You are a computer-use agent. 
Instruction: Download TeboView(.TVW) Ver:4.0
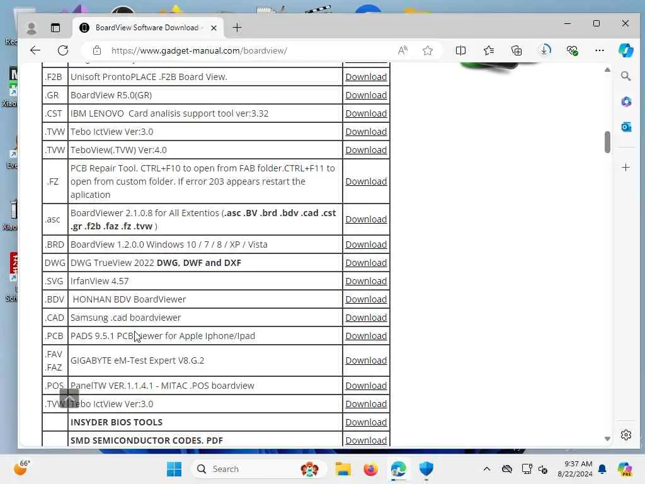[x=366, y=150]
